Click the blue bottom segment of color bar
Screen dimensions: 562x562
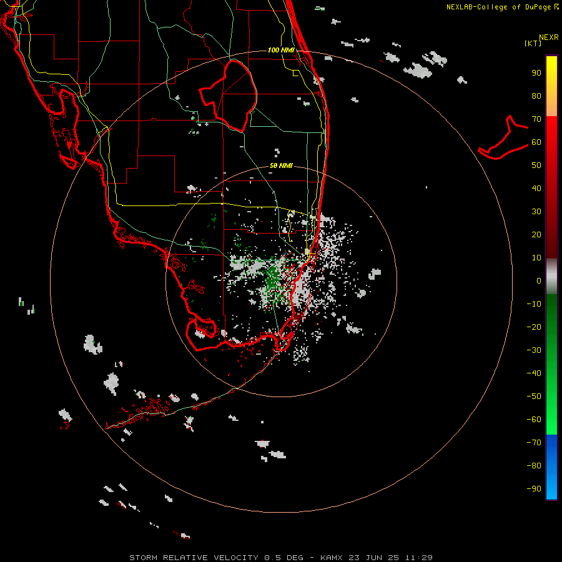pos(551,467)
